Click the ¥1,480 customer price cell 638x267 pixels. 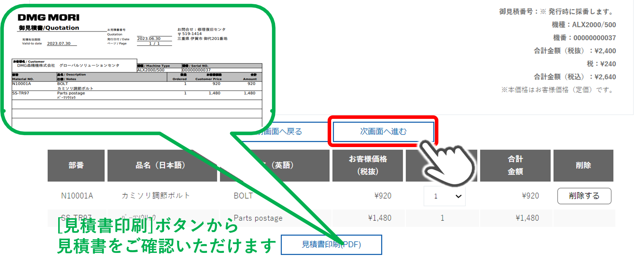click(380, 218)
